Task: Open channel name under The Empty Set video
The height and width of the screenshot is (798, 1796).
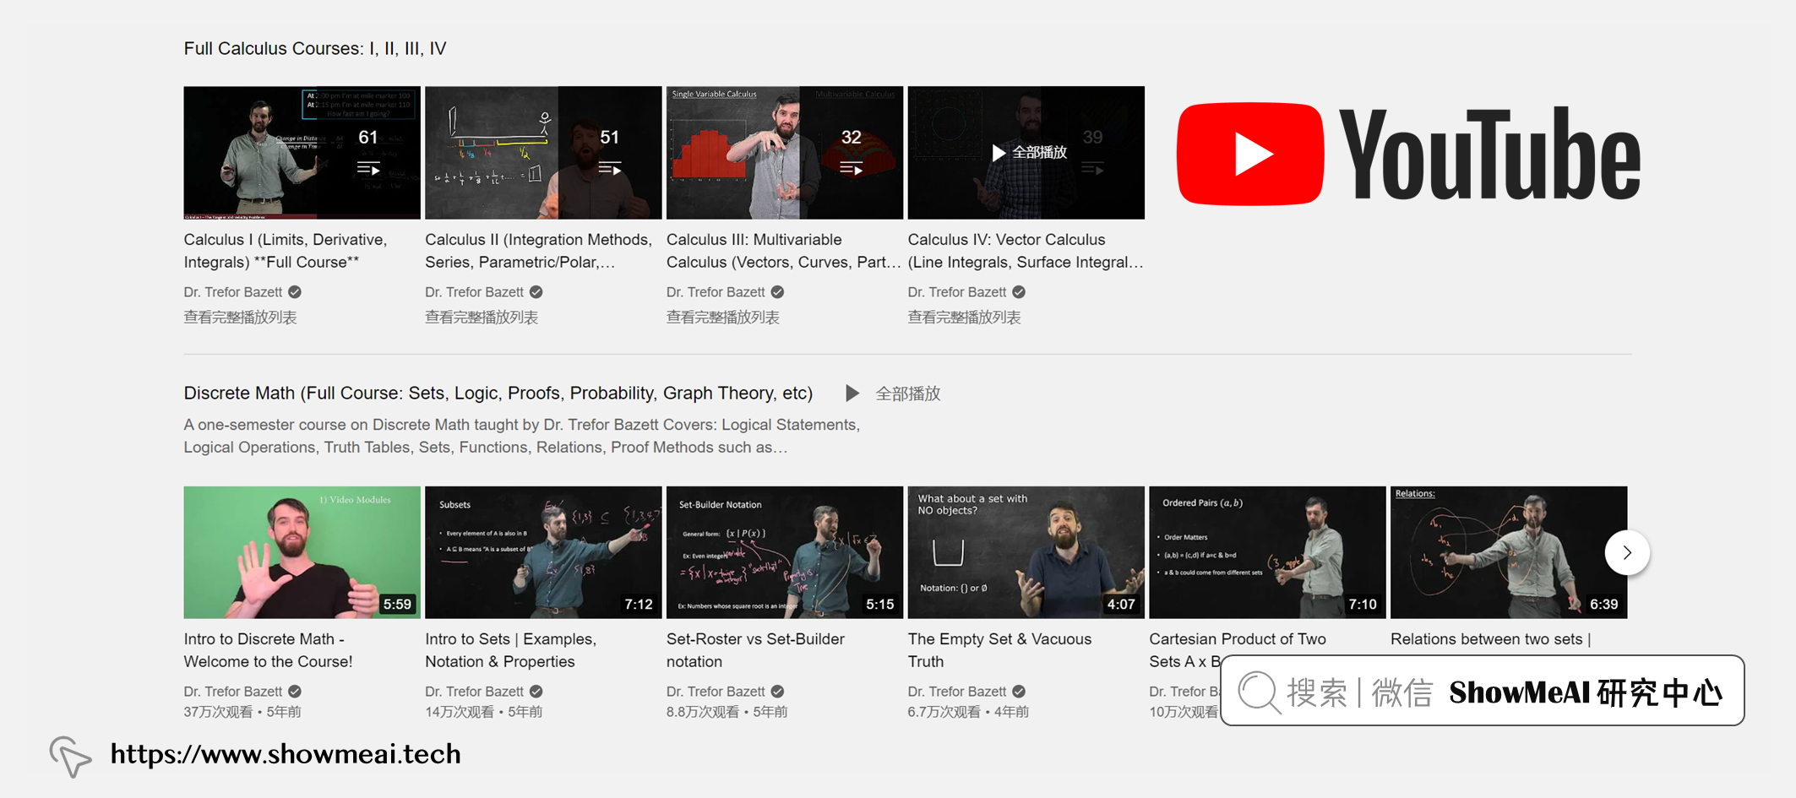Action: (957, 692)
